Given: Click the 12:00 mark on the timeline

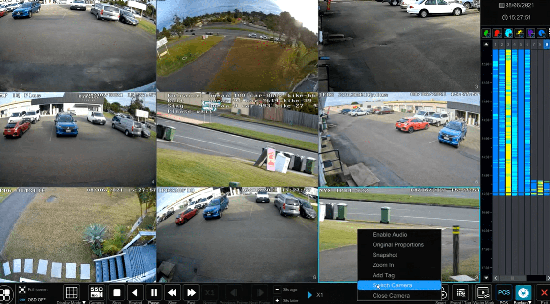Looking at the screenshot, I should pyautogui.click(x=486, y=64).
